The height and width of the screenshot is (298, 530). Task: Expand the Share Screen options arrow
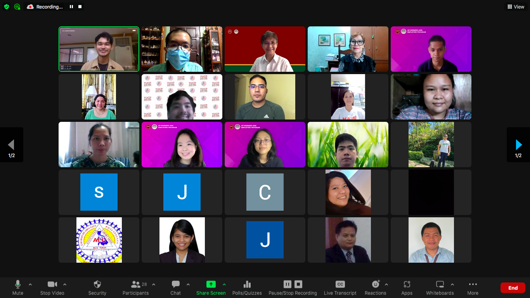pos(224,284)
